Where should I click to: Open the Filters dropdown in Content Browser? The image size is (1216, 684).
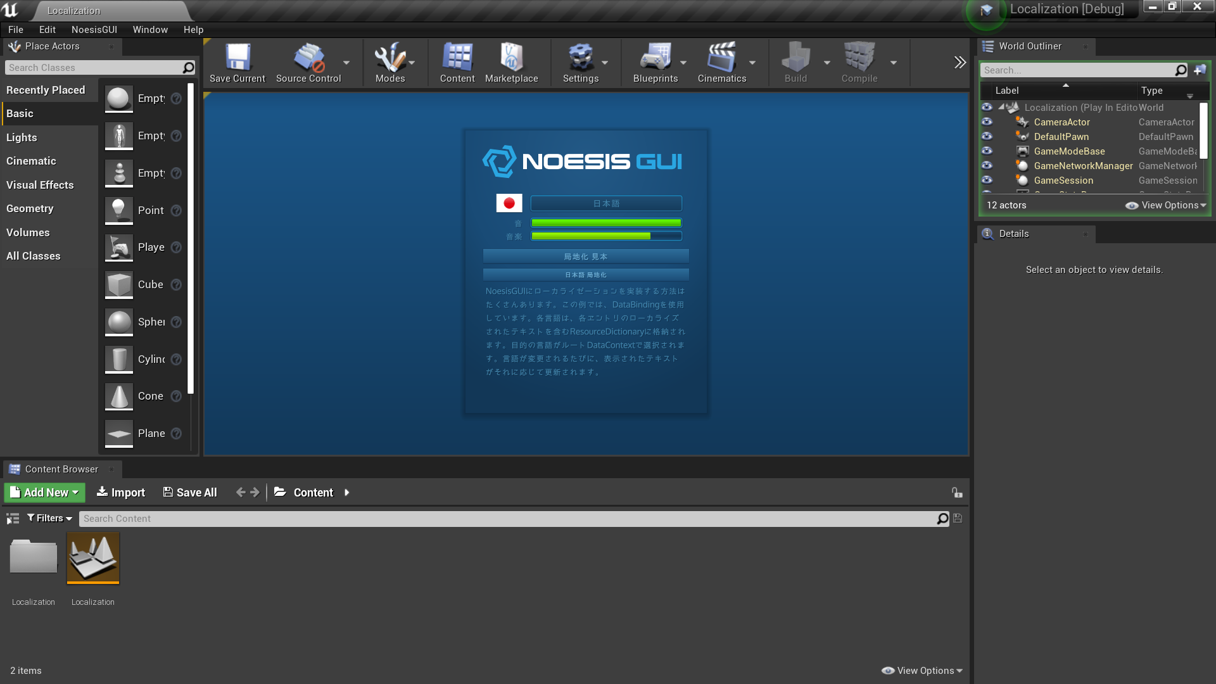[x=49, y=518]
